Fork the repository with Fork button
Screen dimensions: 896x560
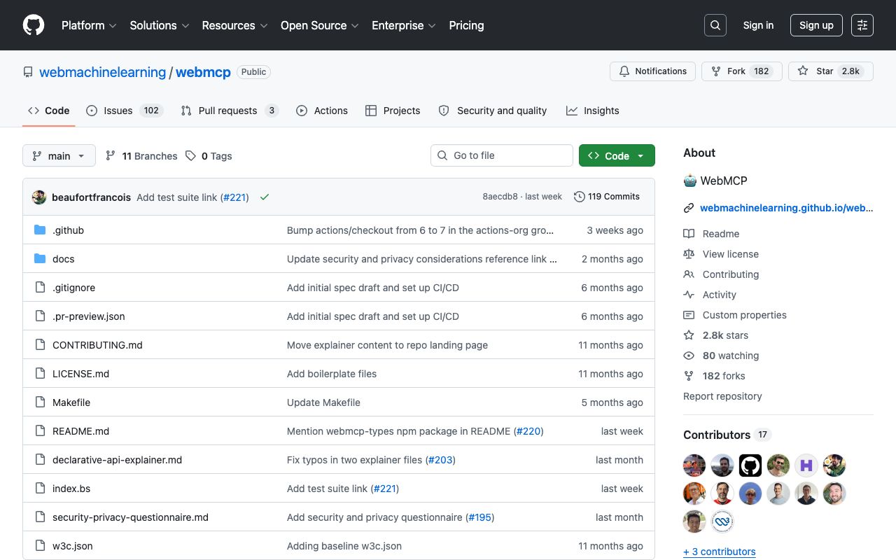[x=741, y=71]
